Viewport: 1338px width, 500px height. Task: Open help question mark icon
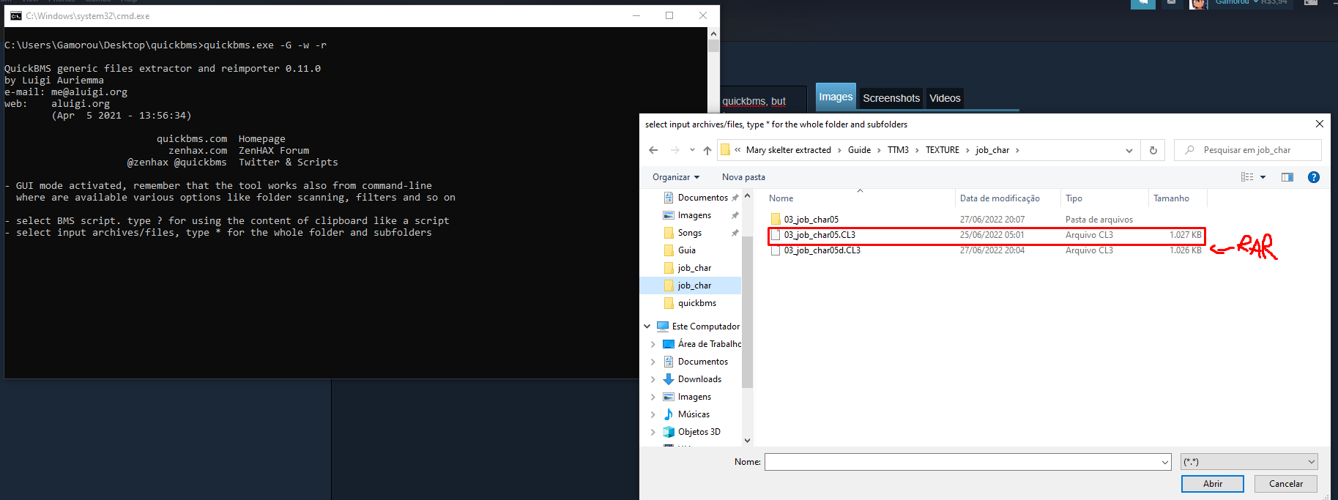click(1314, 177)
